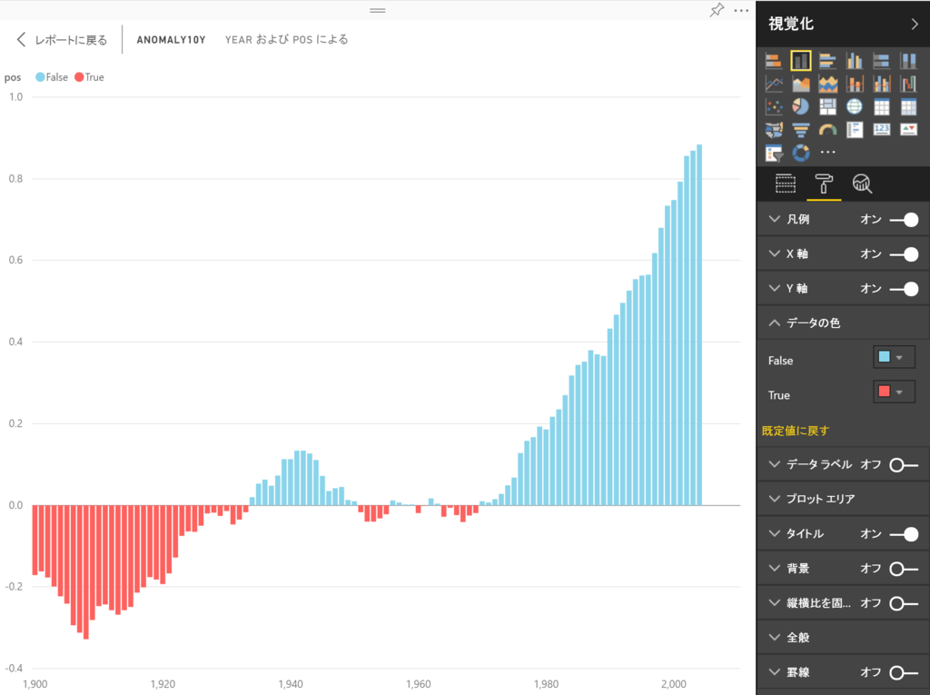930x695 pixels.
Task: Expand the X 軸 section chevron
Action: click(x=774, y=253)
